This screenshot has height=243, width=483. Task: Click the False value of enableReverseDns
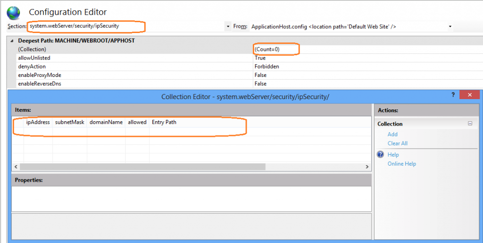260,84
